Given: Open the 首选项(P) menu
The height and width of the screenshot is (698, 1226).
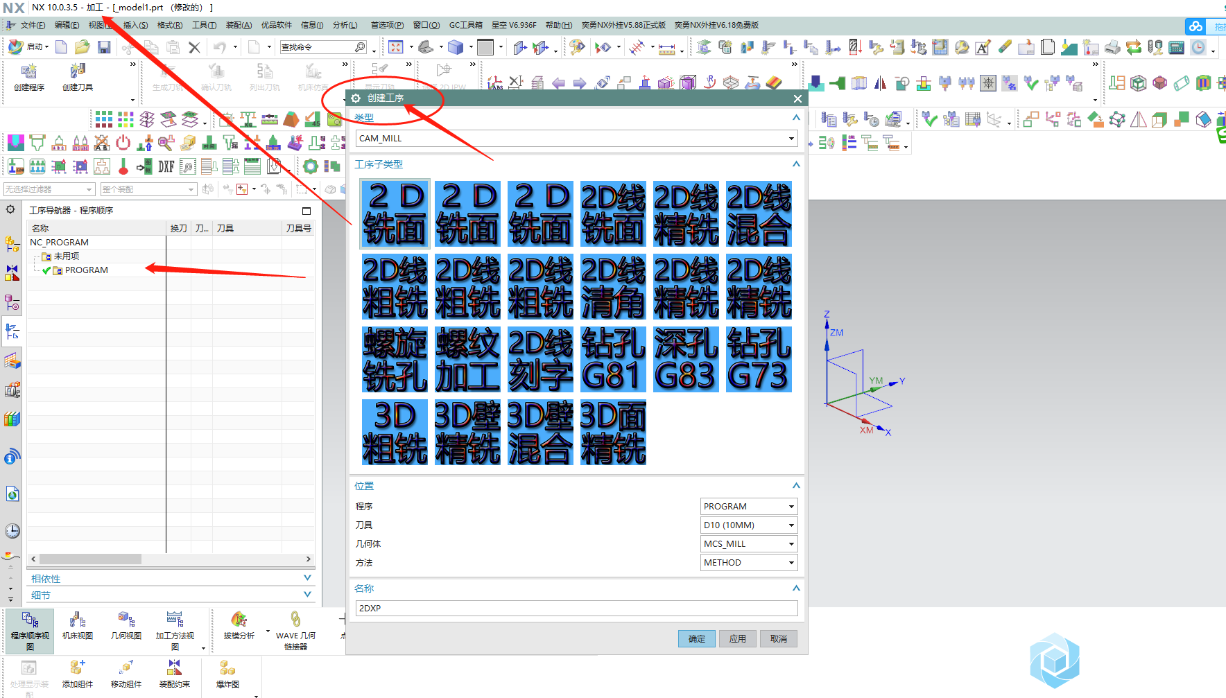Looking at the screenshot, I should (x=387, y=25).
